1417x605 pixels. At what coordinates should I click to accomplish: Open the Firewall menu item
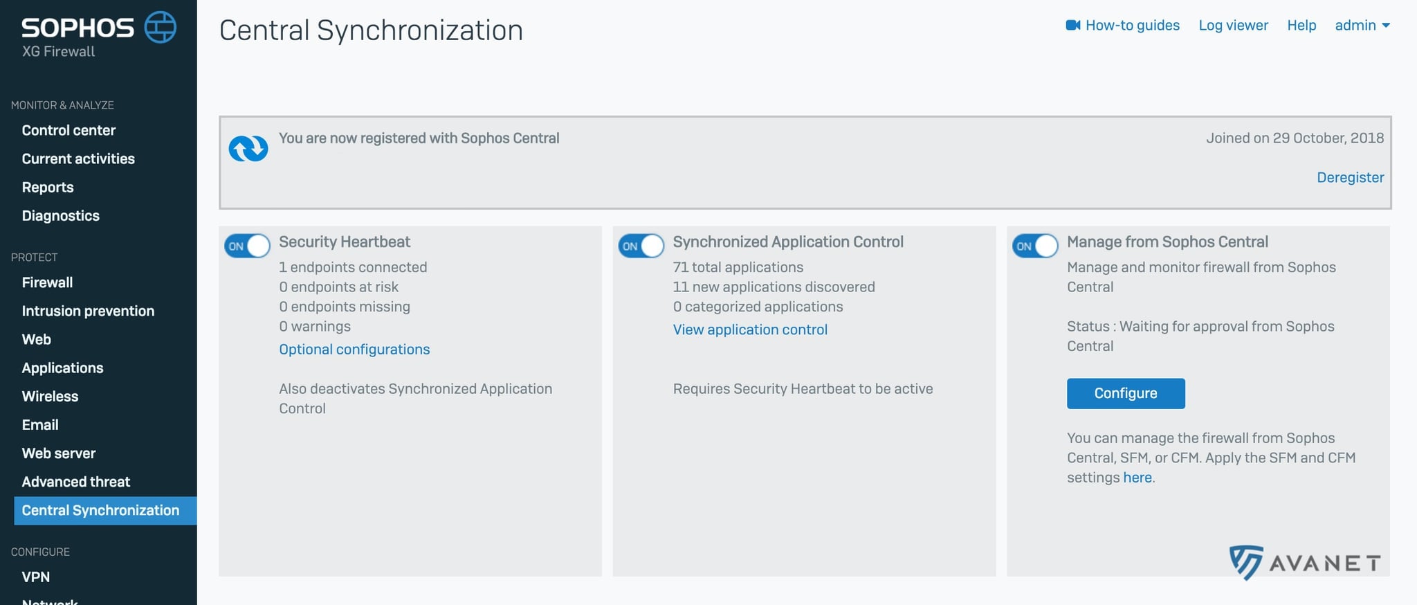pyautogui.click(x=47, y=282)
